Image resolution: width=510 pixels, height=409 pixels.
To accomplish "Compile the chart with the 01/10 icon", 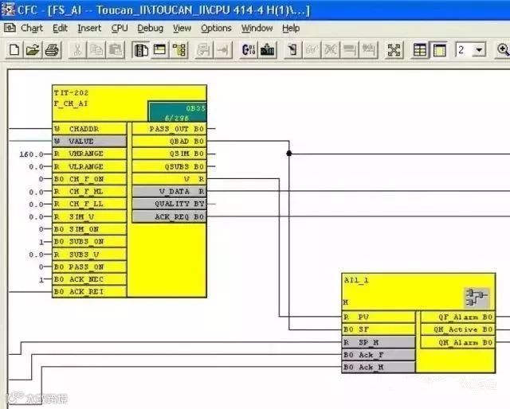I will click(249, 50).
